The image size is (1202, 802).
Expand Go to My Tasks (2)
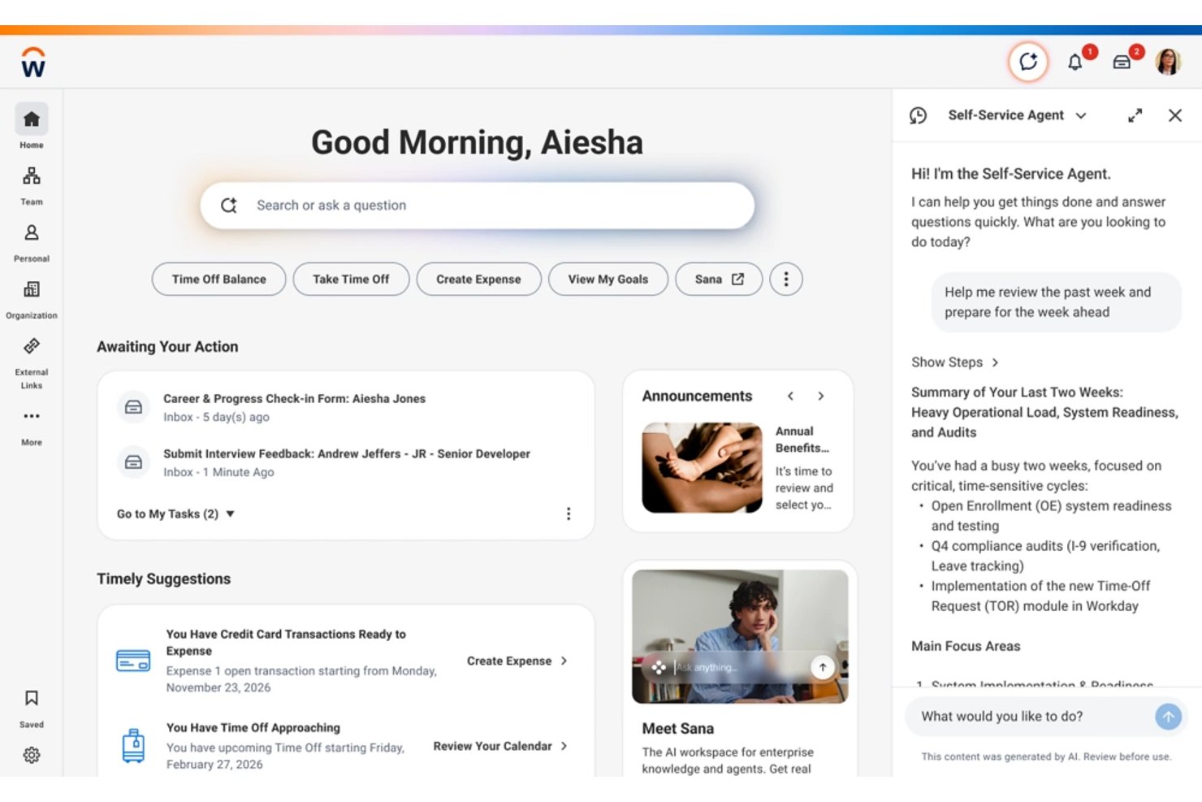pyautogui.click(x=175, y=514)
